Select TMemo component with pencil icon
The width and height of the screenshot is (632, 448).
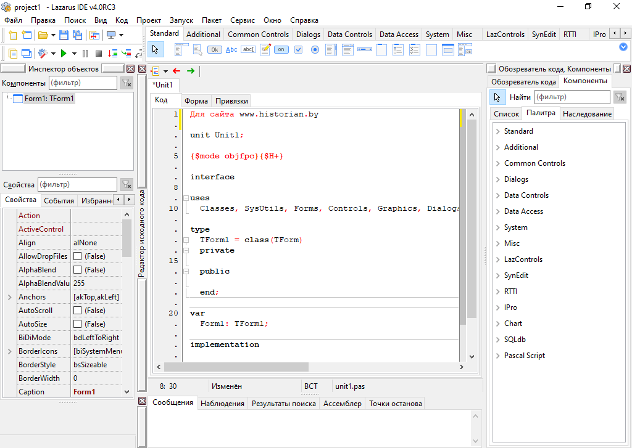(x=265, y=49)
